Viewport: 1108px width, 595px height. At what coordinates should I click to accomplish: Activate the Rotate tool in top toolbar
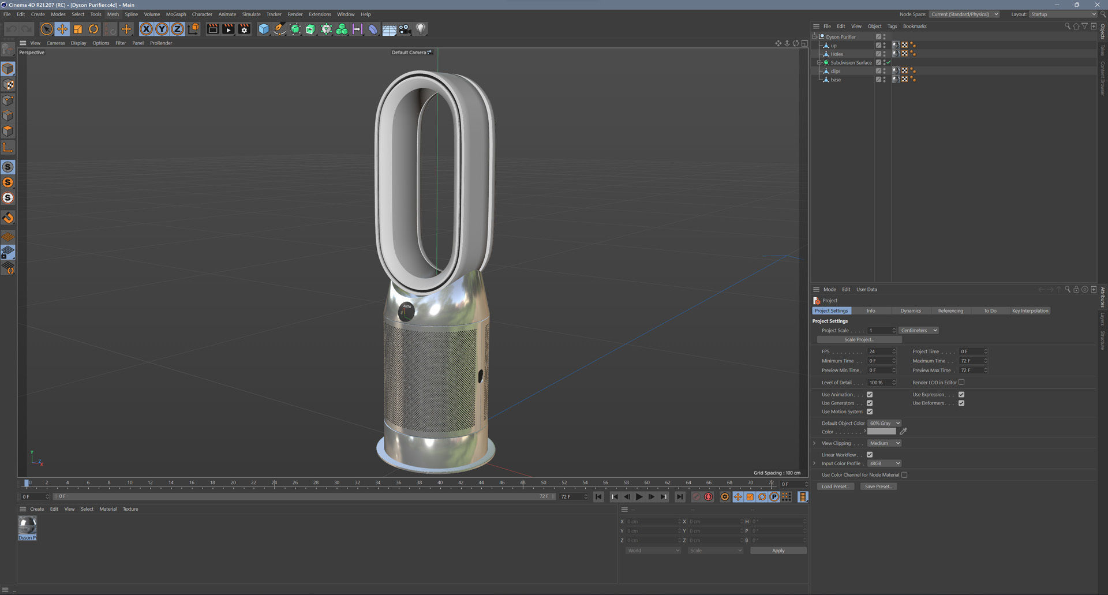click(93, 29)
